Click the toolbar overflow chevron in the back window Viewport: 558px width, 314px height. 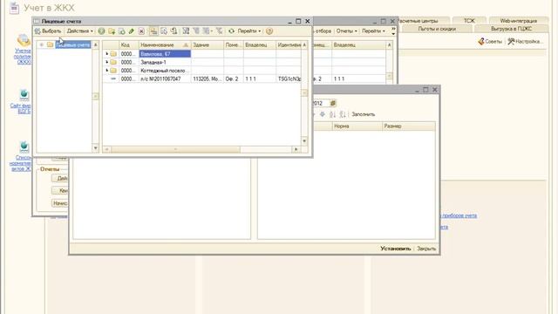pos(393,31)
